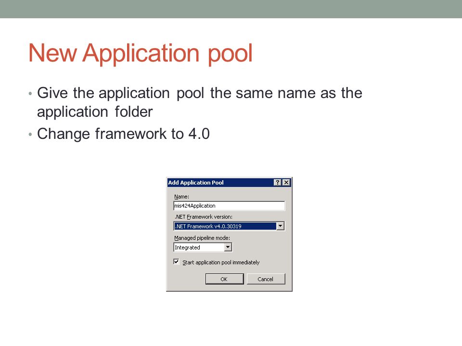Click the Name label in the dialog
Viewport: 462px width, 346px height.
(181, 197)
